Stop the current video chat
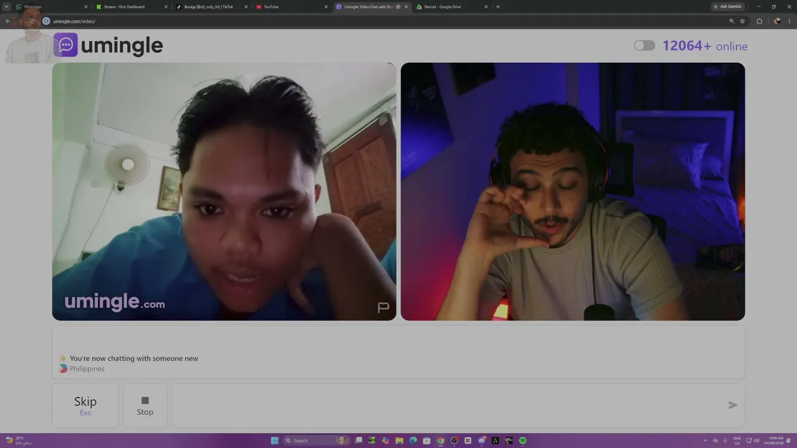The image size is (797, 448). pos(145,405)
